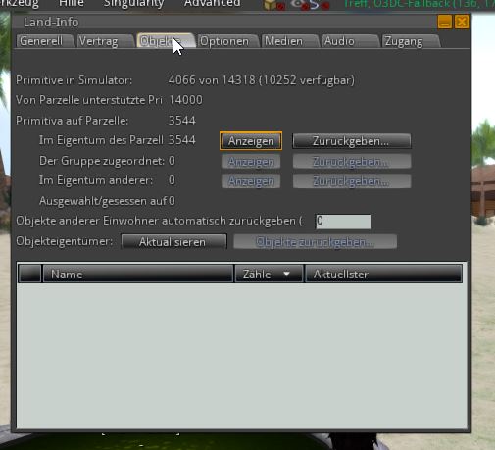Close the Land-Info window
Screen dimensions: 495x450
[462, 23]
